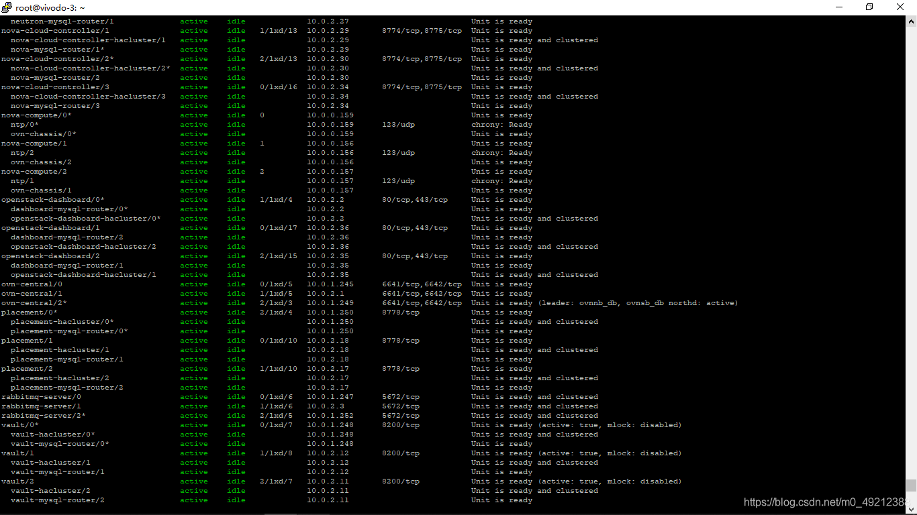Click unit name nova-cloud-controller/1
This screenshot has width=917, height=515.
(x=56, y=31)
